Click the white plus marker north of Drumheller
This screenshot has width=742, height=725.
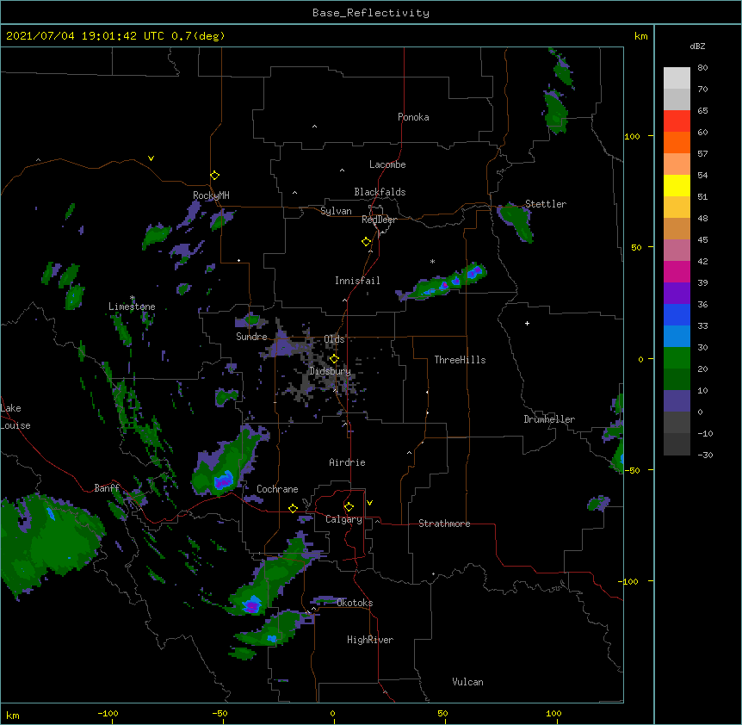527,323
